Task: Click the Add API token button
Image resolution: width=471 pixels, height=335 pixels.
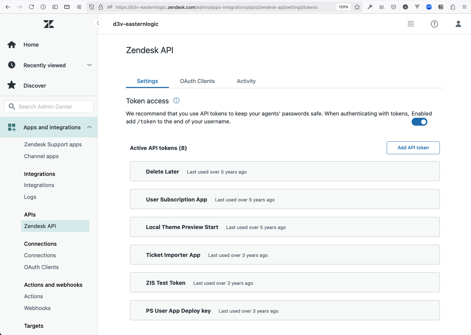Action: (x=413, y=148)
